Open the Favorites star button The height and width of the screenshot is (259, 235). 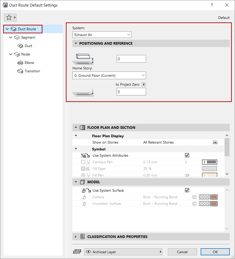click(10, 17)
